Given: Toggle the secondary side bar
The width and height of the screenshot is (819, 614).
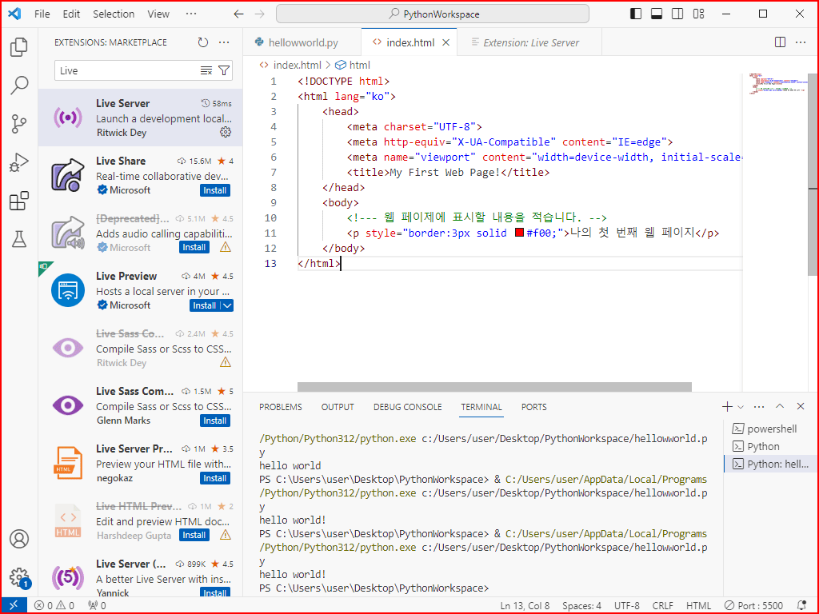Looking at the screenshot, I should (677, 14).
